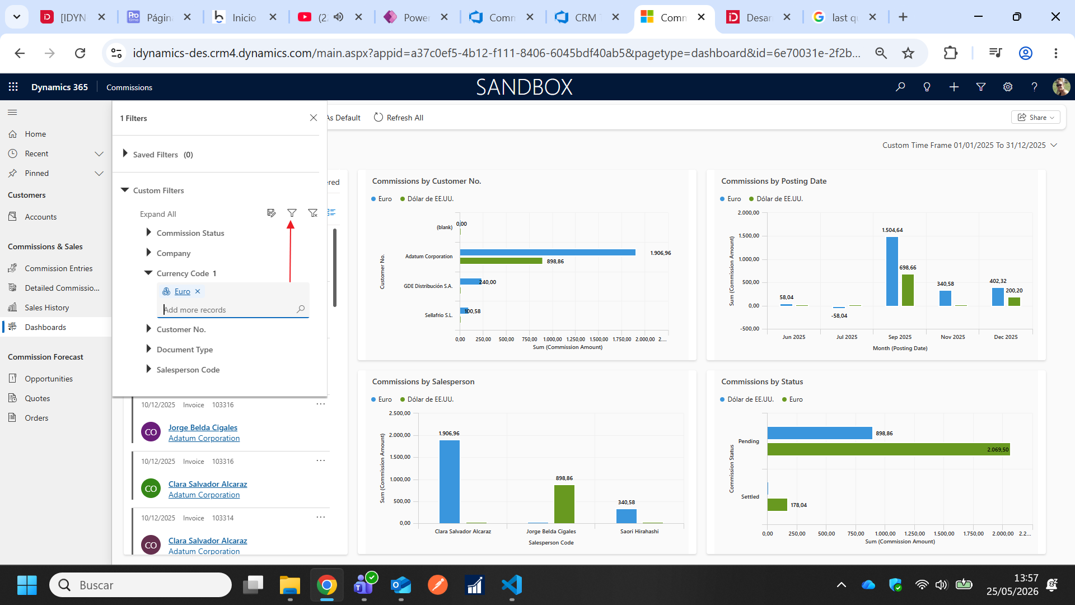This screenshot has width=1075, height=605.
Task: Expand the Company filter
Action: click(148, 252)
